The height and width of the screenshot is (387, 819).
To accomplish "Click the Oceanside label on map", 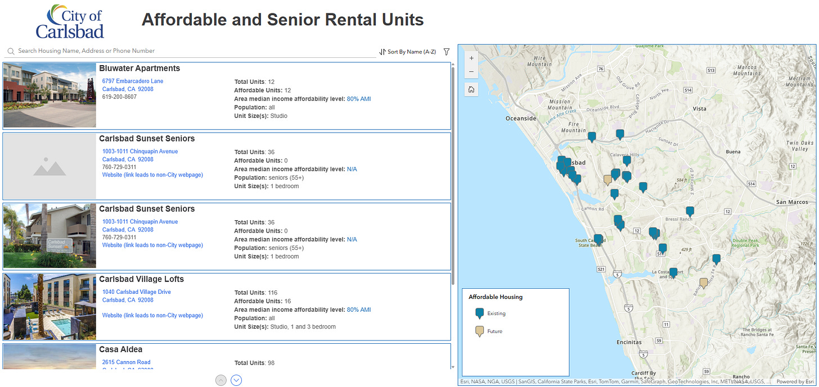I will coord(521,119).
